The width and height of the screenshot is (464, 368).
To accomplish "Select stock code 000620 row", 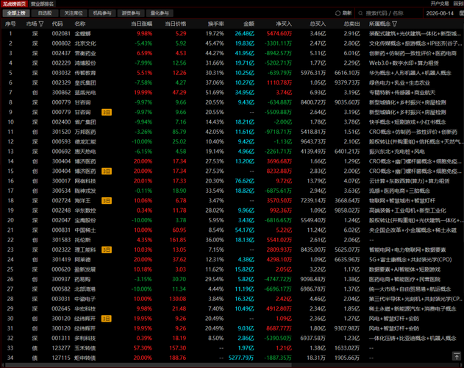I will pos(232,269).
